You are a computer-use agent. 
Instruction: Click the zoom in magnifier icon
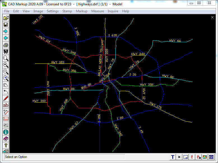[6, 65]
